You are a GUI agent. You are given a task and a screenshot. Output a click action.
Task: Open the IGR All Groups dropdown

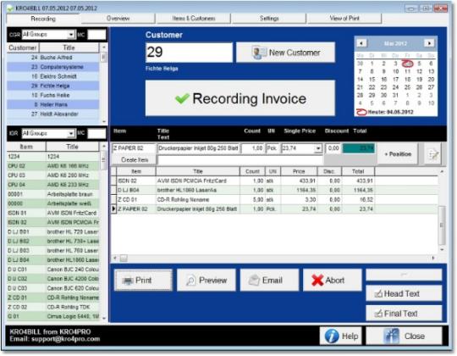[71, 134]
